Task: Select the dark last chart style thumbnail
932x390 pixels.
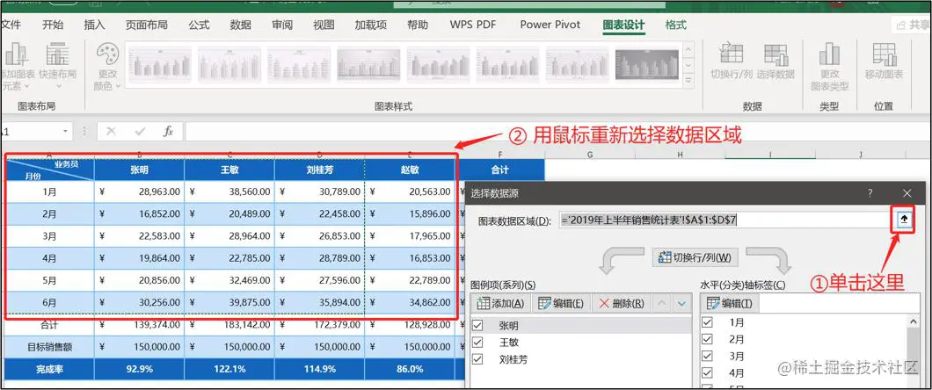Action: click(646, 64)
